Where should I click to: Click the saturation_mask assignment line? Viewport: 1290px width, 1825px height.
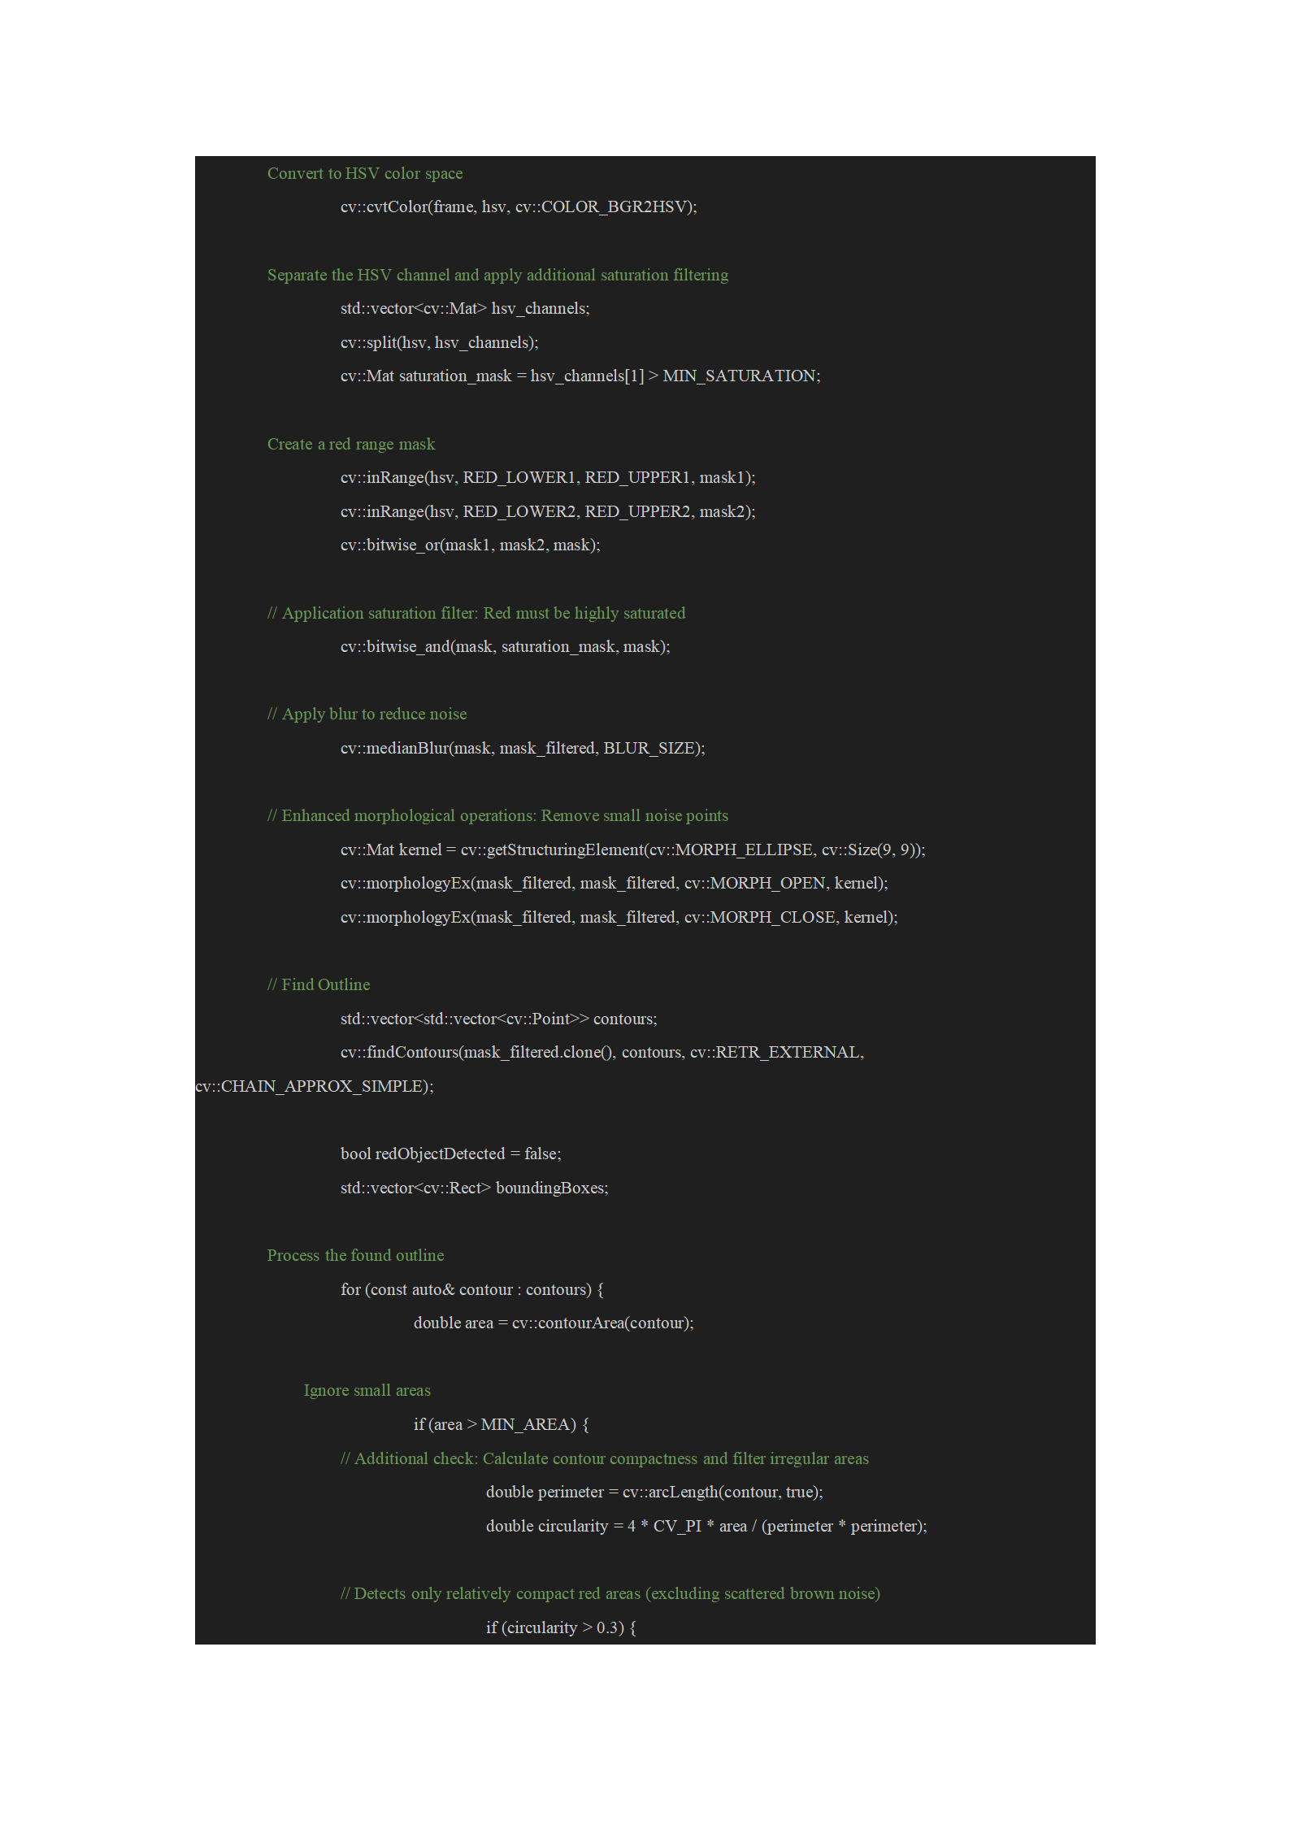(x=580, y=376)
